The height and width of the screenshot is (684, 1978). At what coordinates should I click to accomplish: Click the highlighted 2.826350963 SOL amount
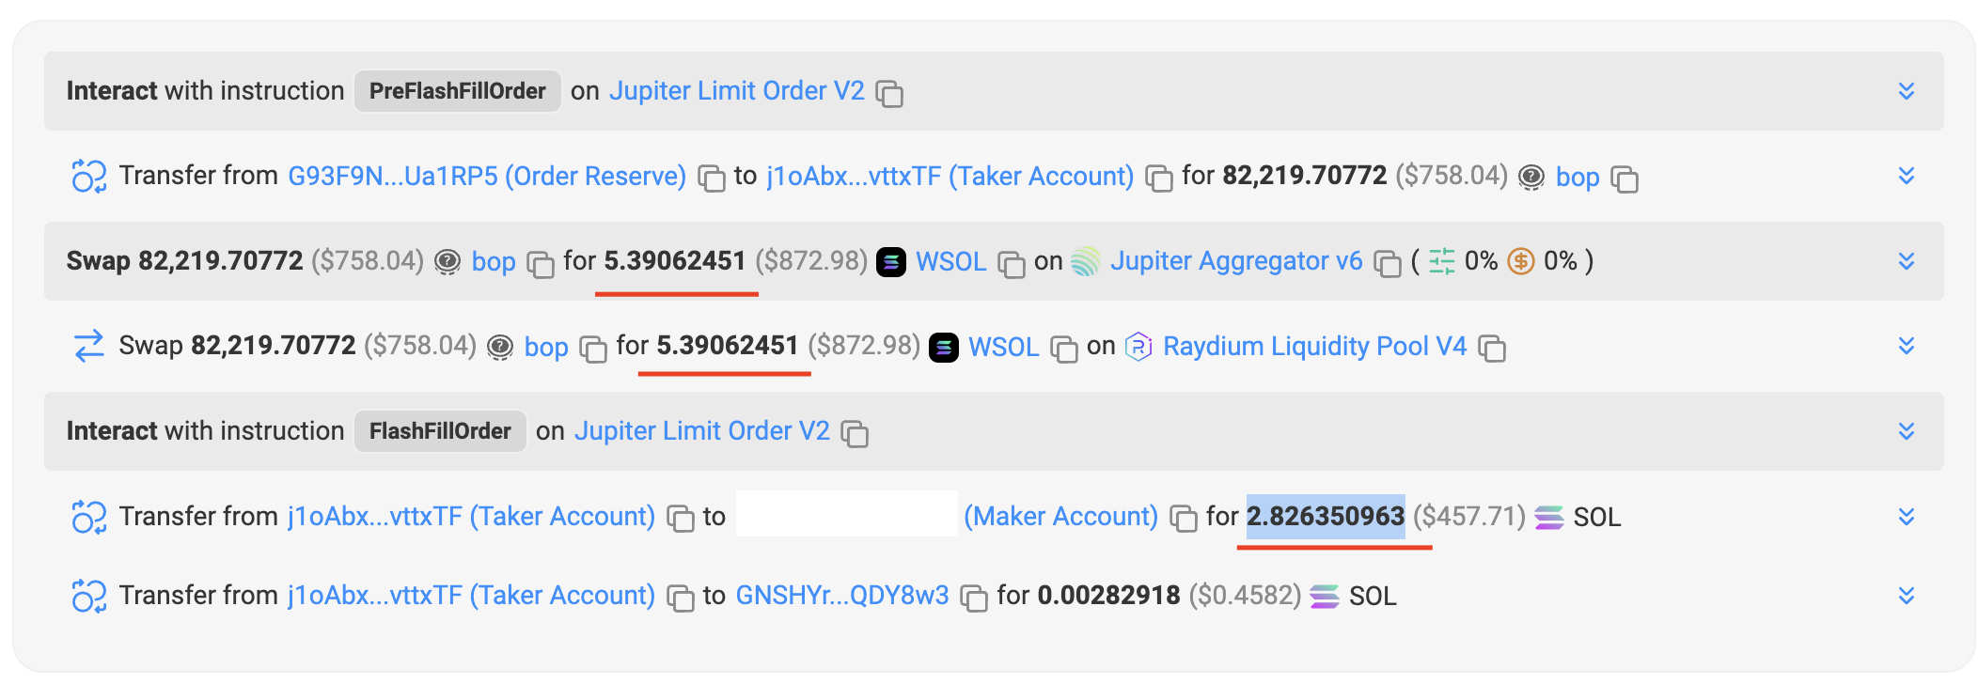1325,517
